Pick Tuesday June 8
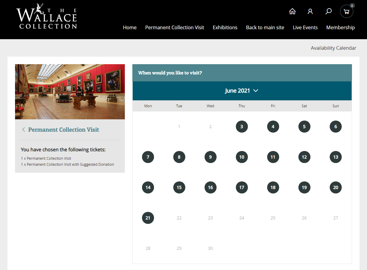The image size is (367, 270). coord(179,157)
